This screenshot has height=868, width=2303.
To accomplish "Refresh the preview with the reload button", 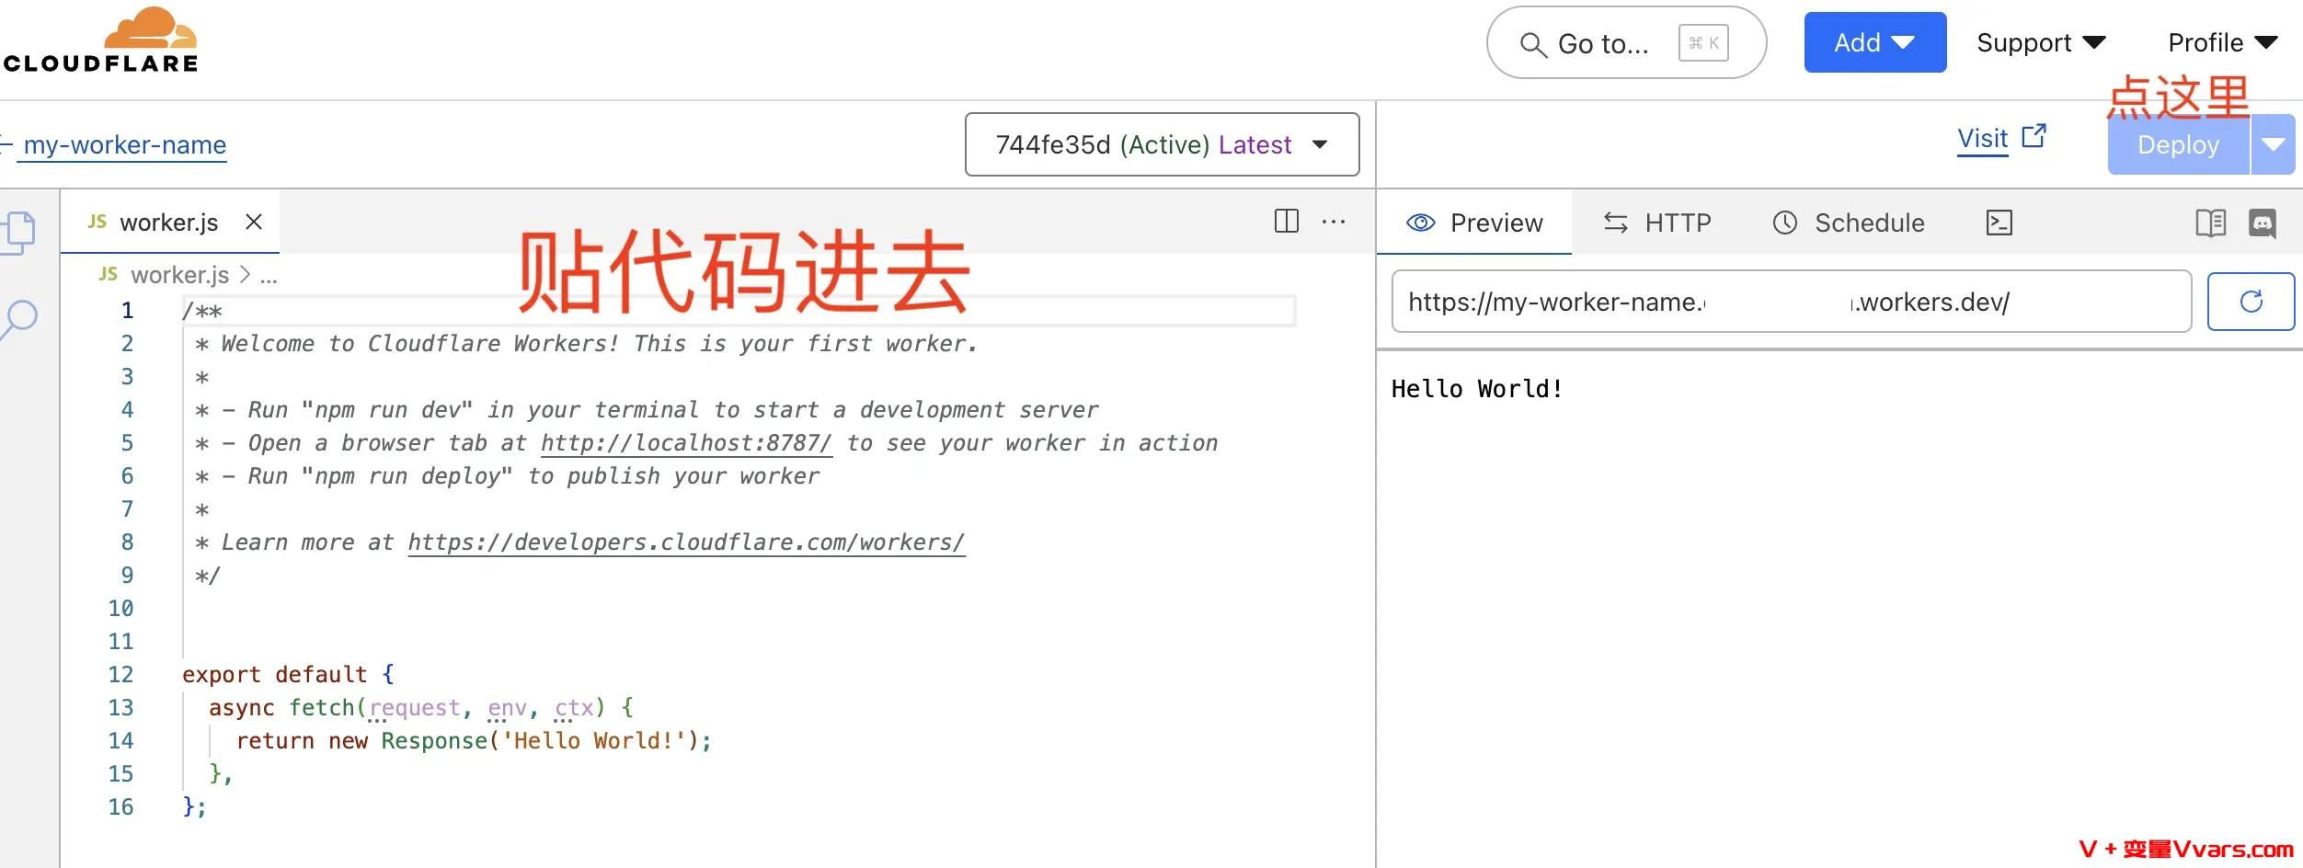I will [x=2250, y=302].
